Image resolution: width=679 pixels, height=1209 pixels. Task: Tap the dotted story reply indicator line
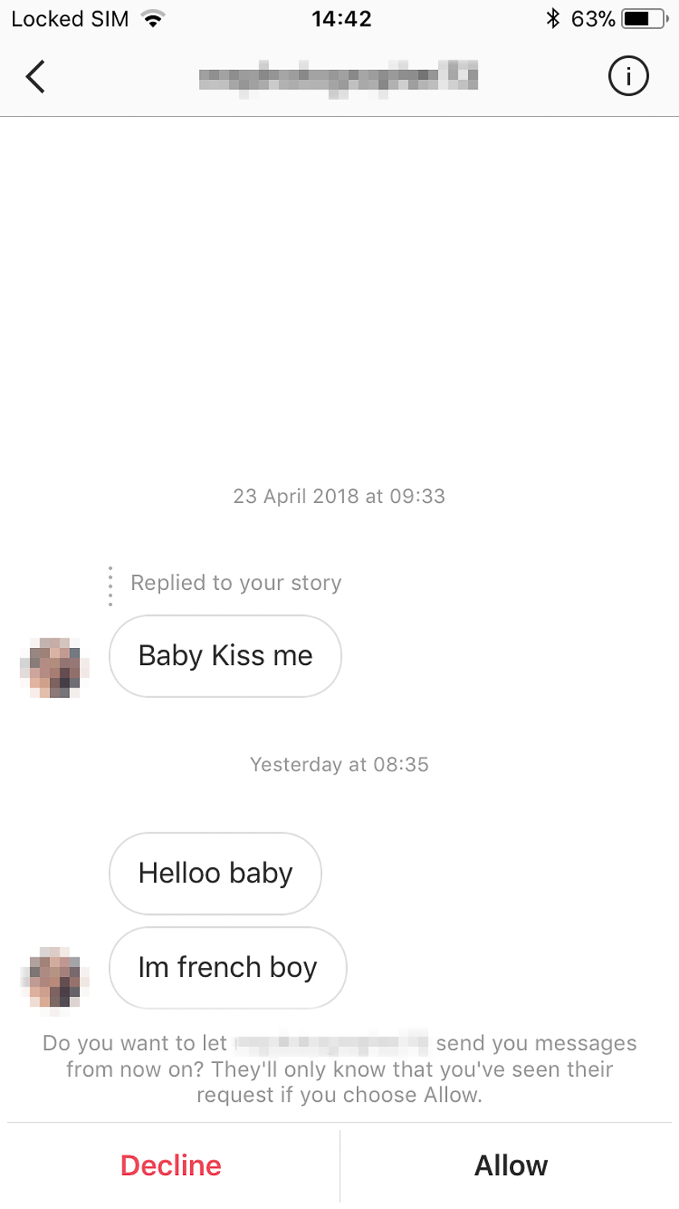(110, 586)
